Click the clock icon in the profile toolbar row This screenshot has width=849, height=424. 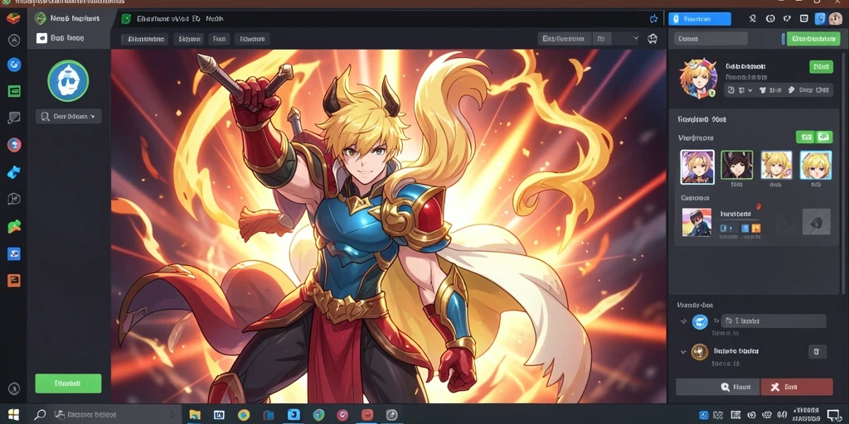(x=731, y=90)
